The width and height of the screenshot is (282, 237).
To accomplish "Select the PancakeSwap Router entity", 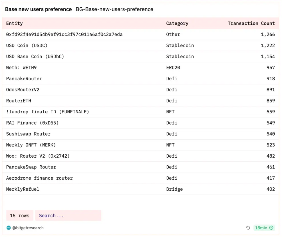I will tap(31, 167).
